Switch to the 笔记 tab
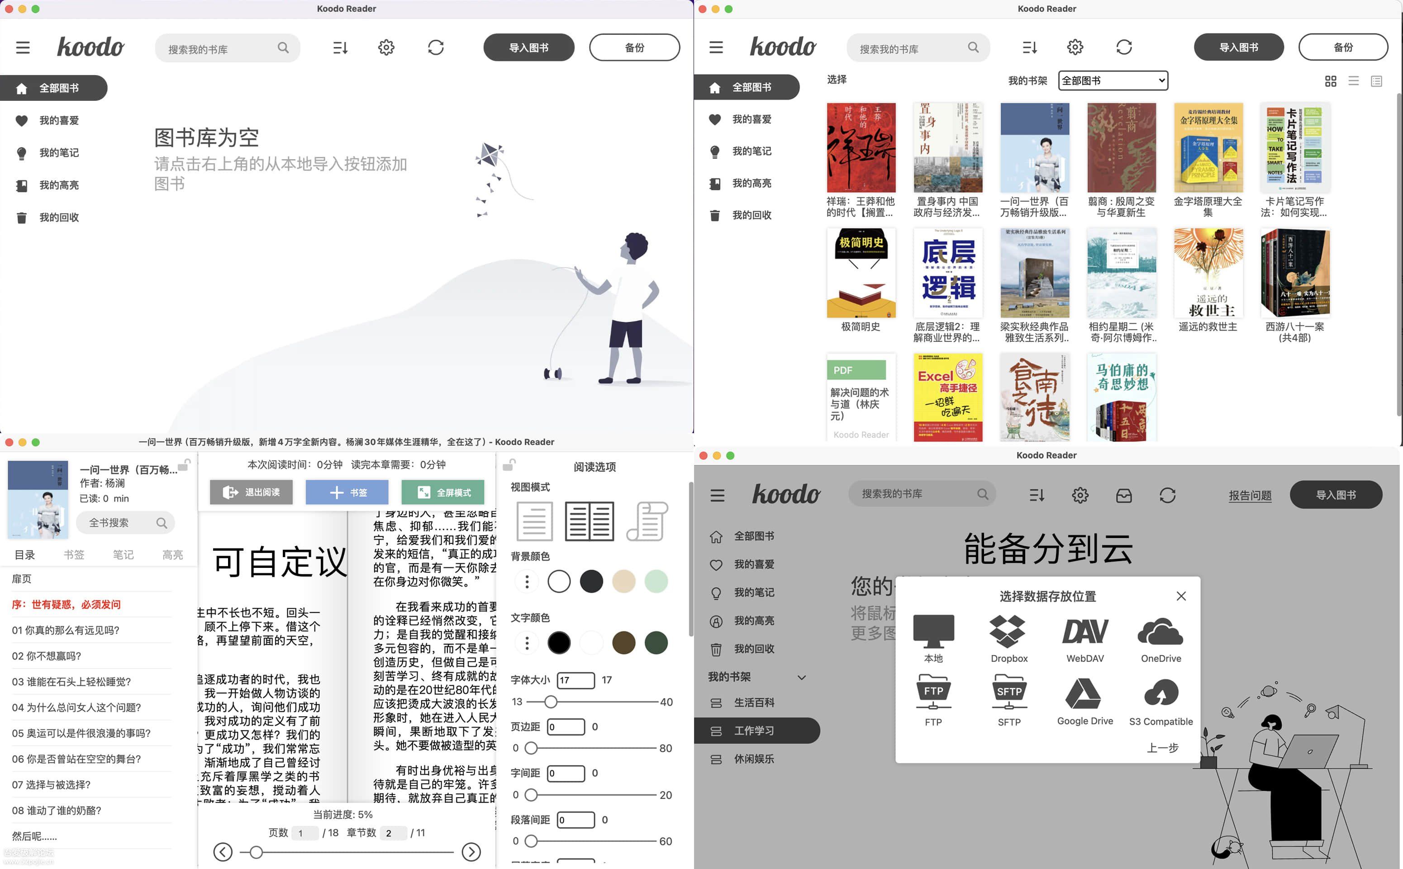The height and width of the screenshot is (869, 1403). 123,555
